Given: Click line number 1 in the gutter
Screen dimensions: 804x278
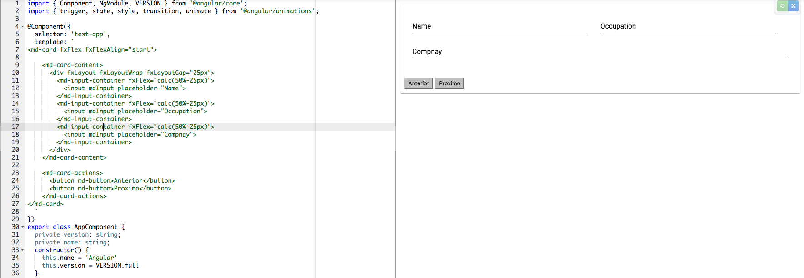Looking at the screenshot, I should (x=17, y=3).
